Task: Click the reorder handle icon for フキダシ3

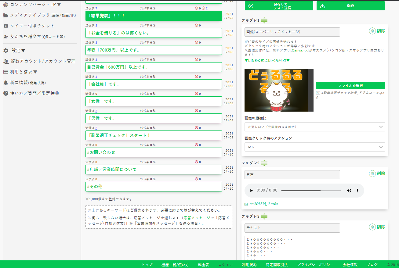Action: pos(264,216)
